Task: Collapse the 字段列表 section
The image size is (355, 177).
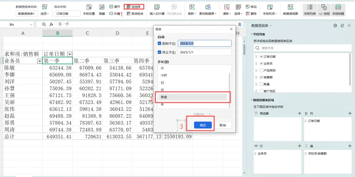Action: [x=252, y=34]
